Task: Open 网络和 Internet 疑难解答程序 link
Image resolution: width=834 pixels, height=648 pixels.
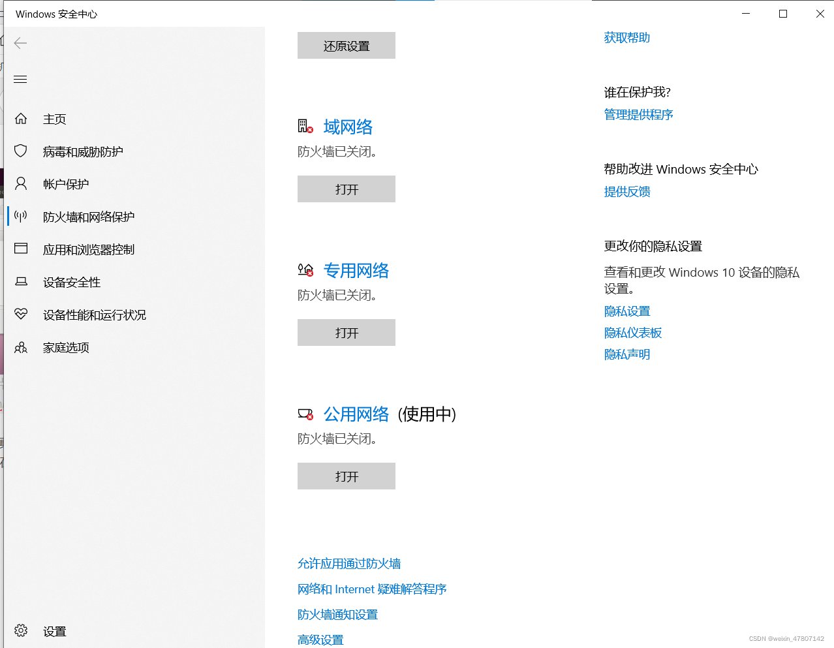Action: (372, 589)
